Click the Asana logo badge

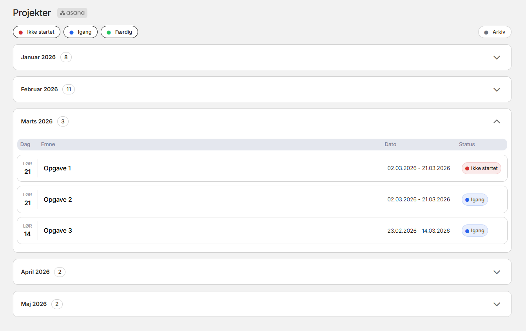click(72, 13)
